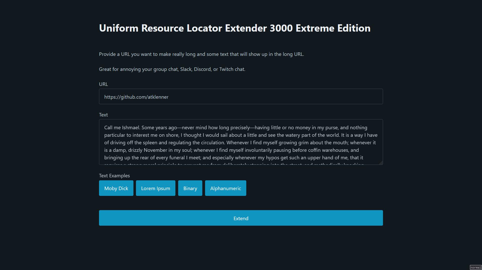The image size is (482, 270).
Task: Click the 'Great for annoying your group chat' line
Action: pos(172,69)
